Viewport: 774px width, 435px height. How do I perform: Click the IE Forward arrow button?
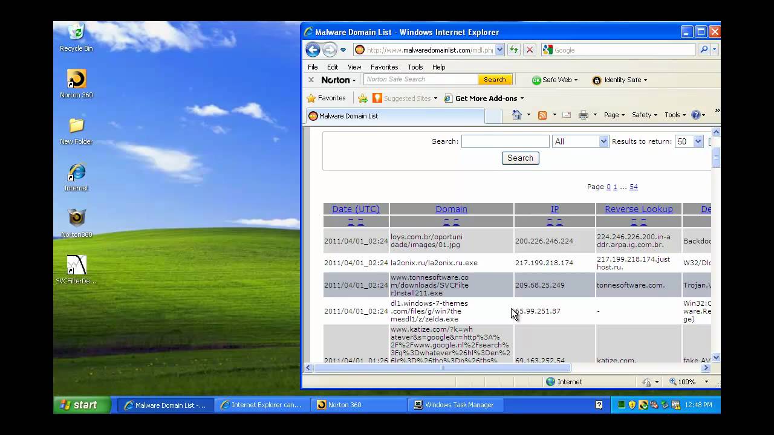click(x=330, y=50)
